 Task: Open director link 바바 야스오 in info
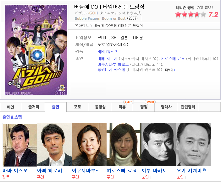coord(108,52)
